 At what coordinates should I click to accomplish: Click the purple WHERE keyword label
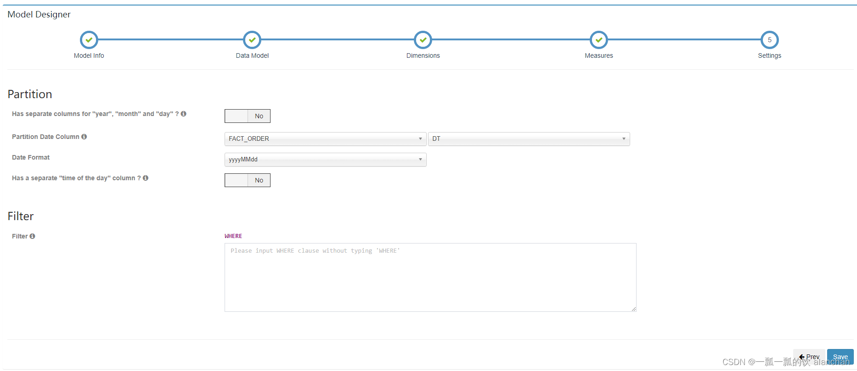233,236
